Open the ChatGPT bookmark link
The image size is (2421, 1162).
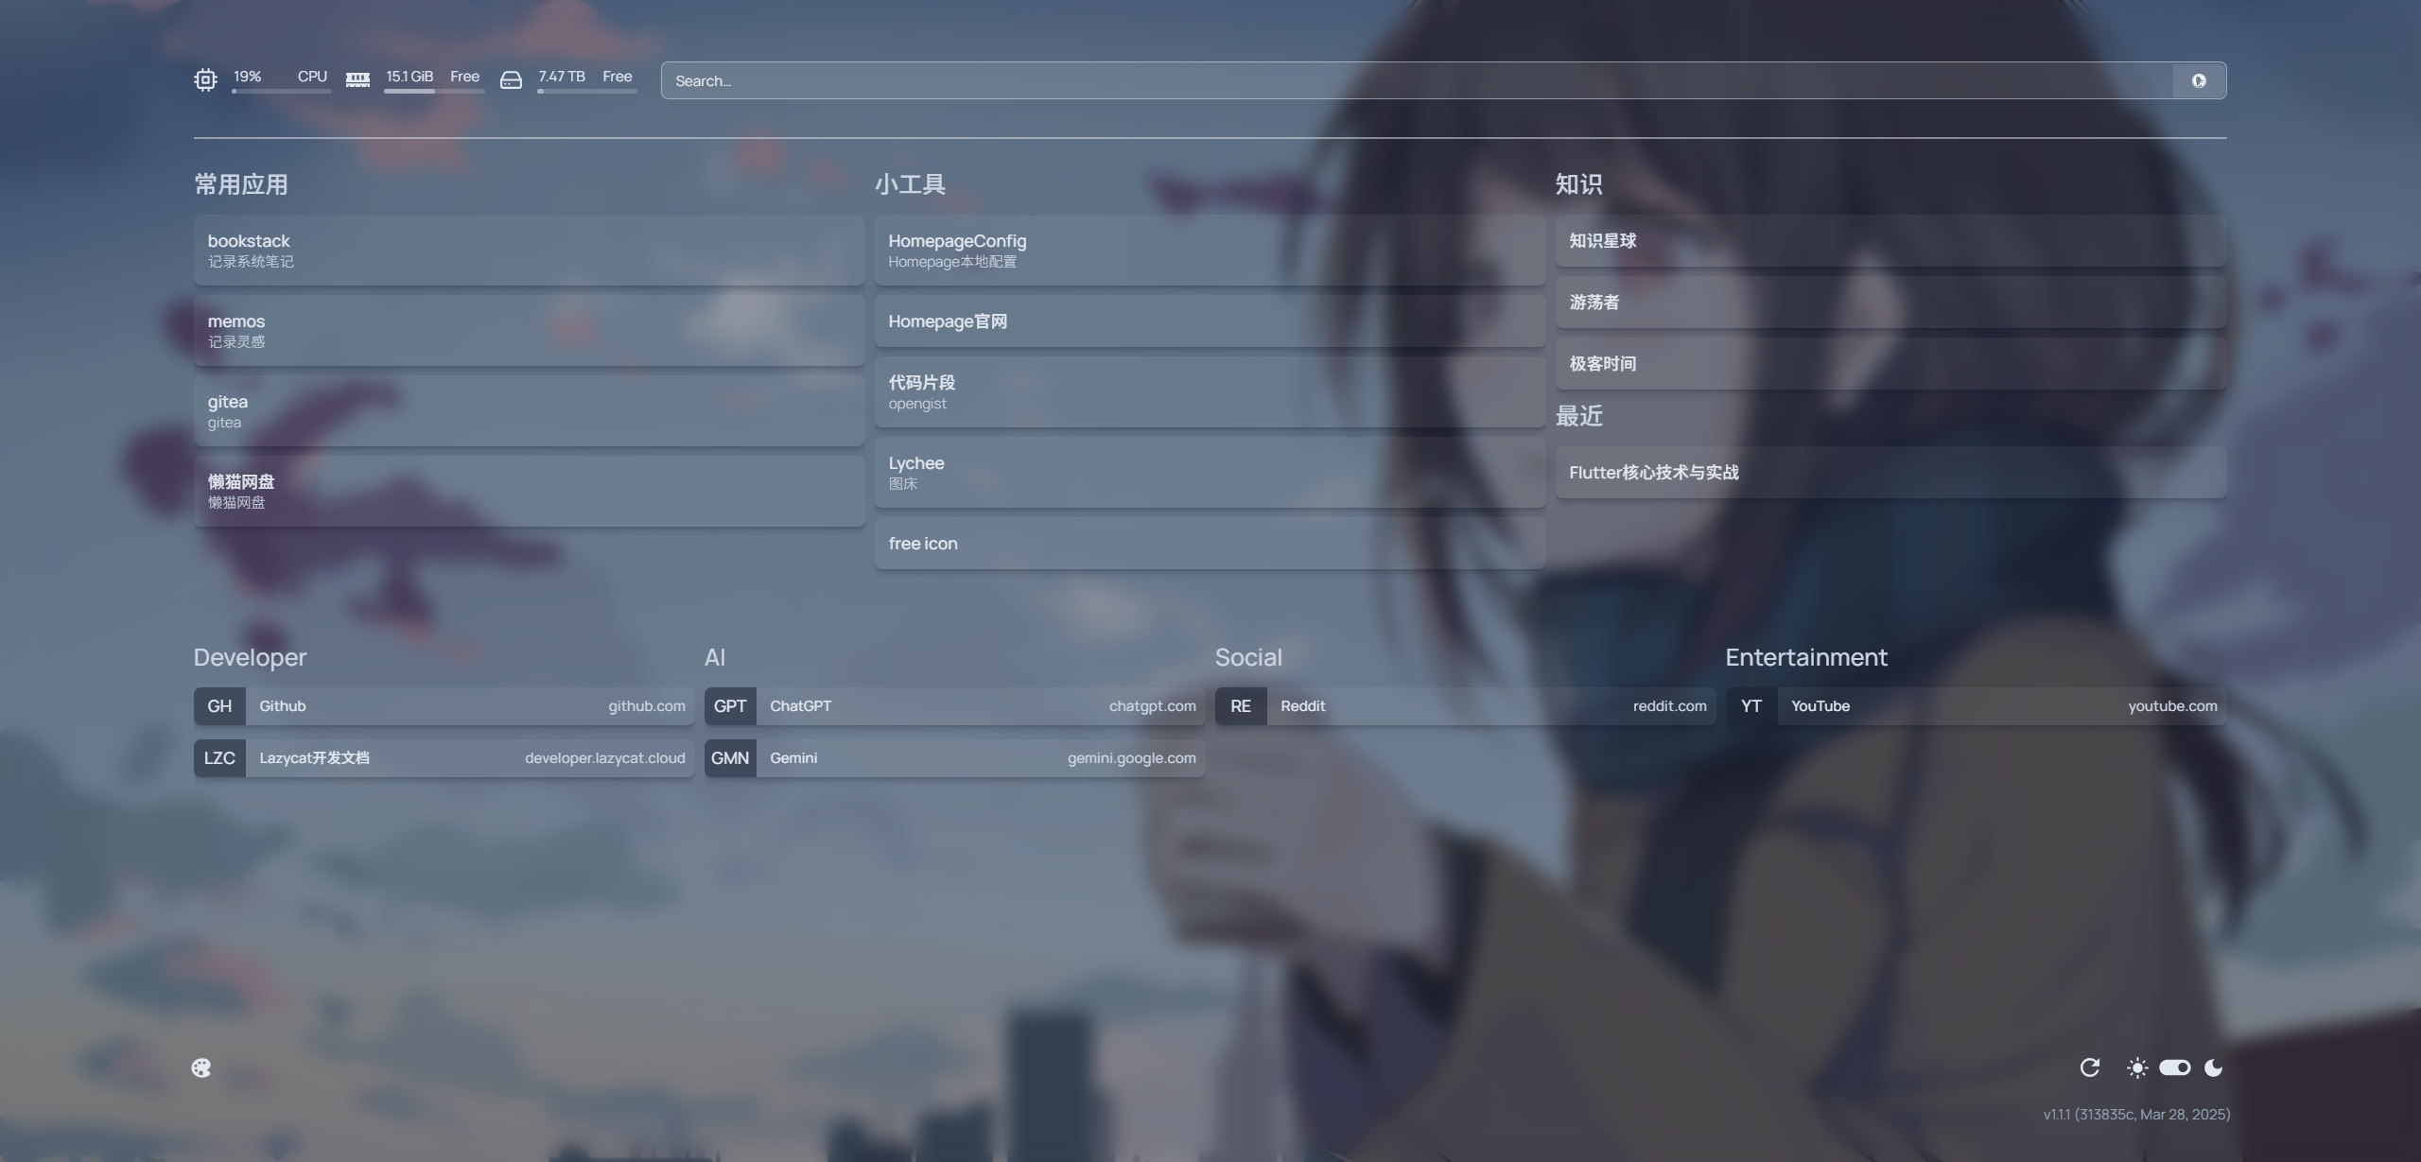[955, 706]
